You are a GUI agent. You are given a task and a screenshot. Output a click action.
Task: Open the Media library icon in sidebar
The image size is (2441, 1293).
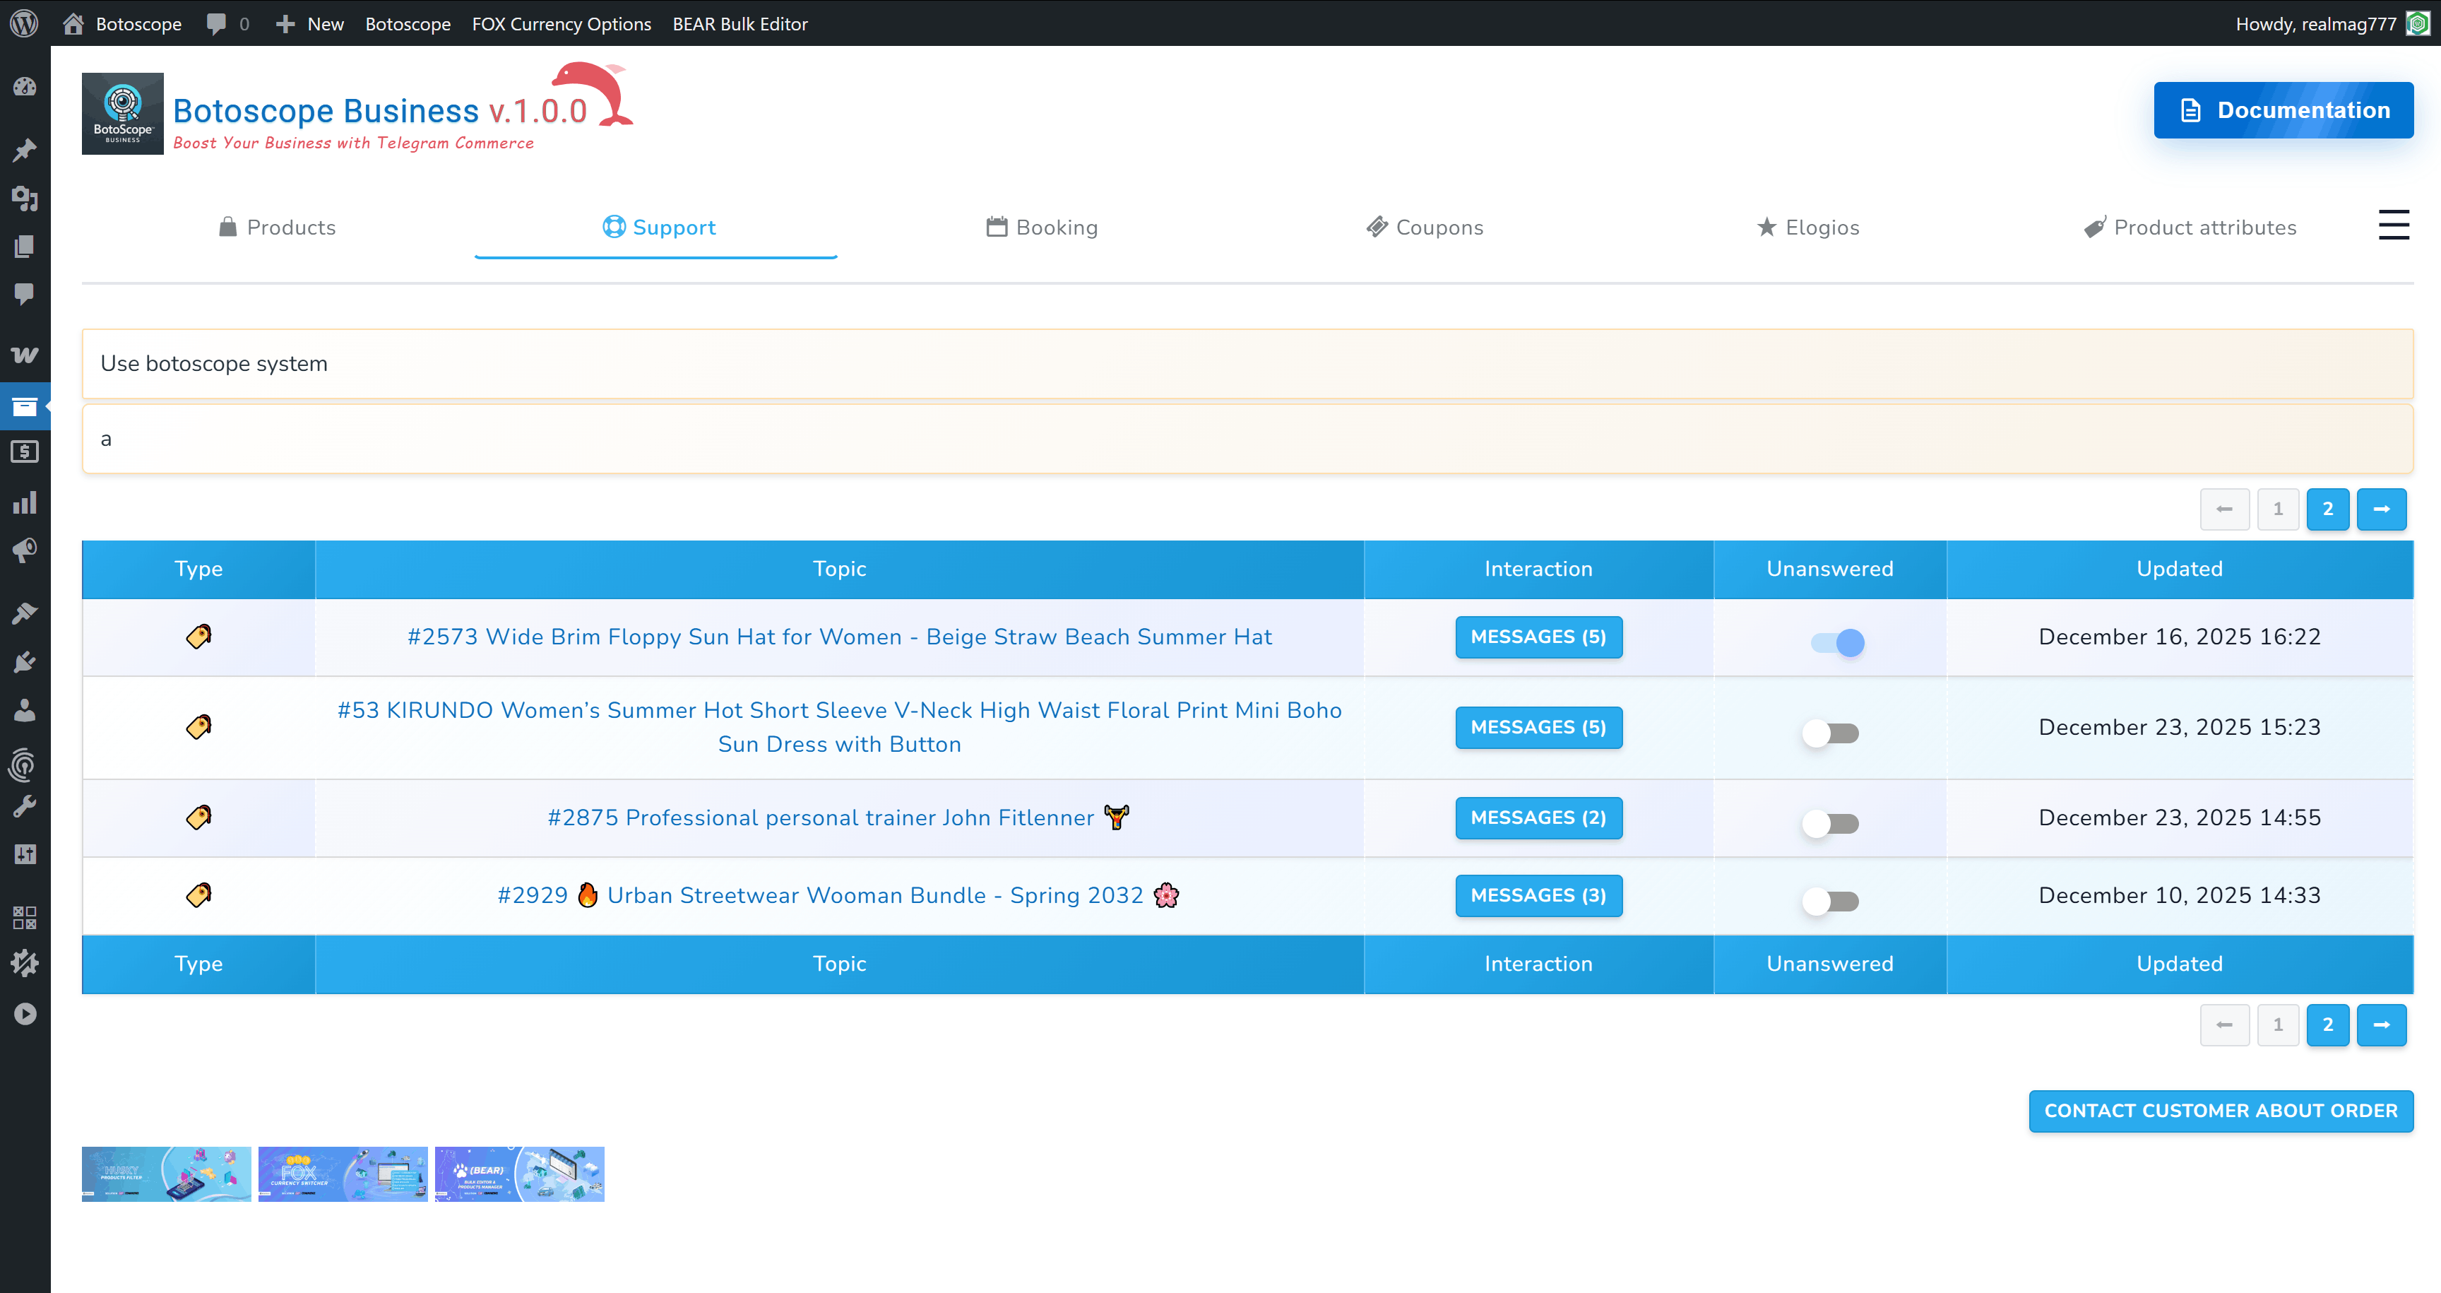pos(25,200)
